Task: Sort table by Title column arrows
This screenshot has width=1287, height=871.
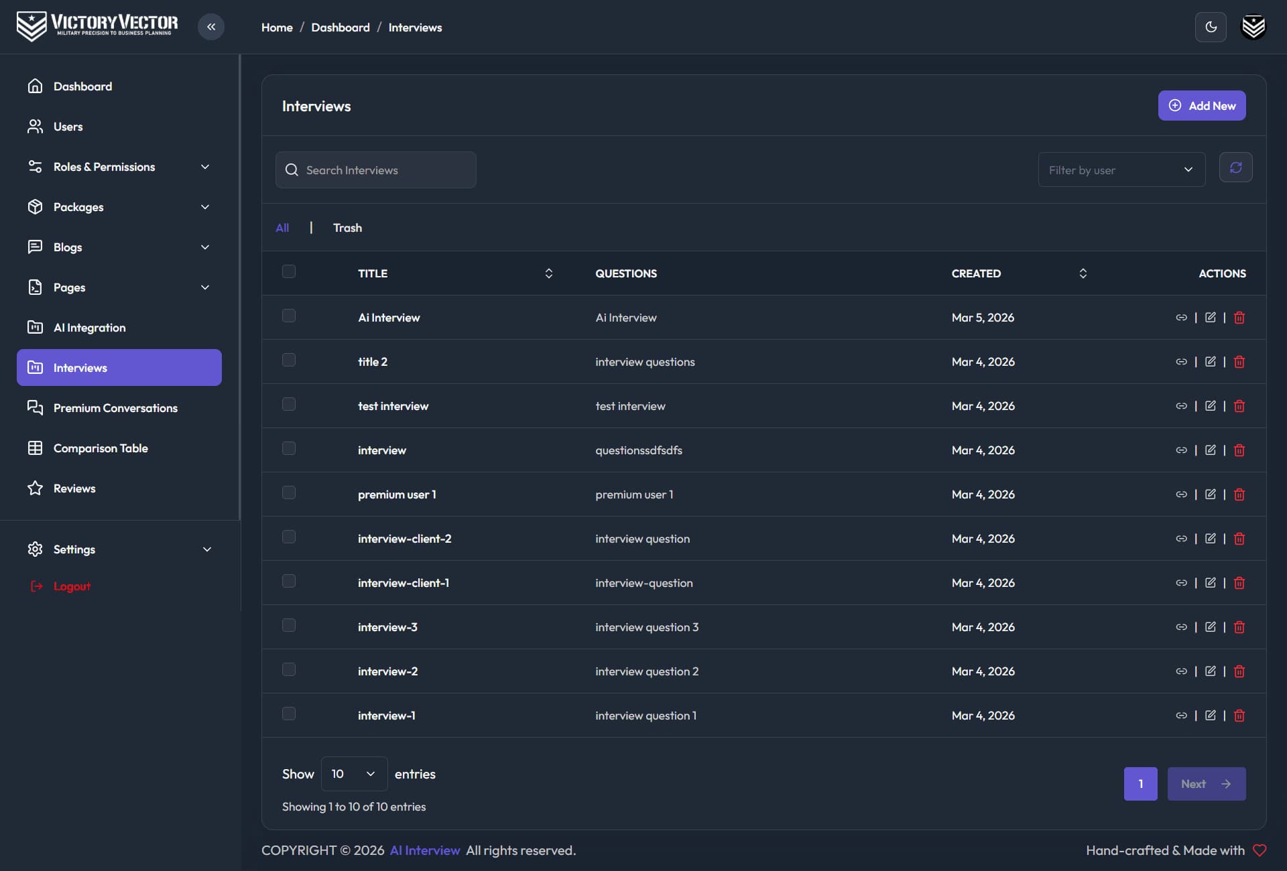Action: pos(548,273)
